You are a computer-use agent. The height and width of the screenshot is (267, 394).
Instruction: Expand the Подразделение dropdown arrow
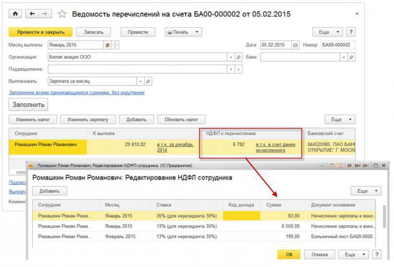click(x=230, y=69)
